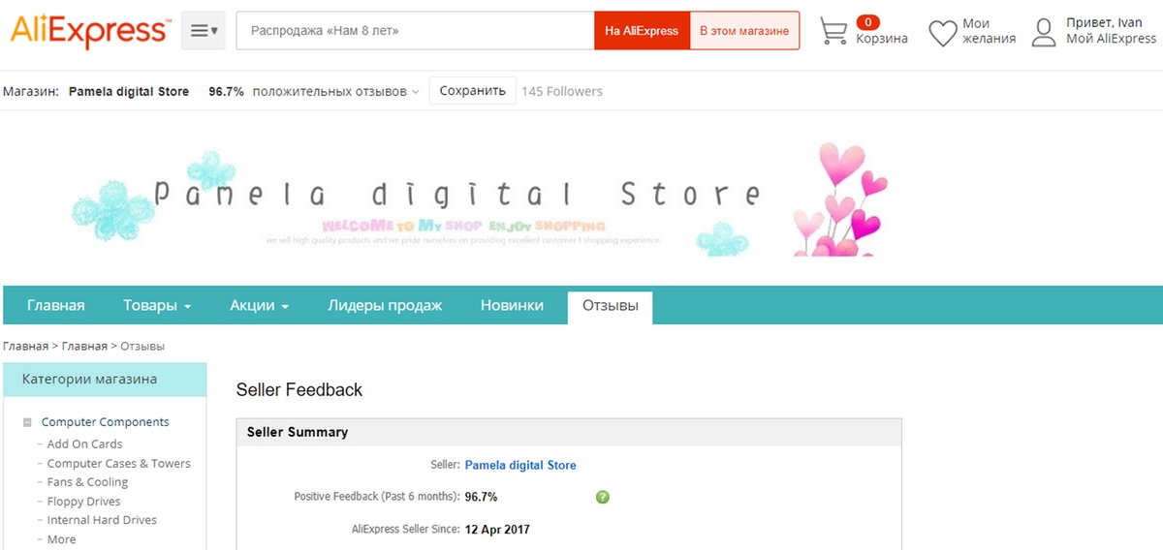Open the Лидеры продаж tab
Screen dimensions: 1163x550
point(385,305)
